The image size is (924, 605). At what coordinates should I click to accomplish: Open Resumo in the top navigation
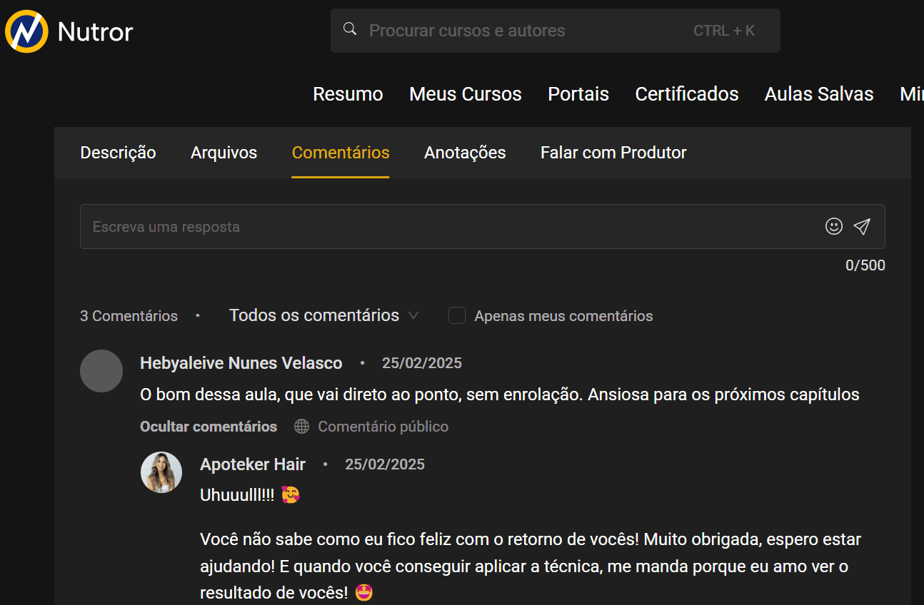click(x=348, y=94)
